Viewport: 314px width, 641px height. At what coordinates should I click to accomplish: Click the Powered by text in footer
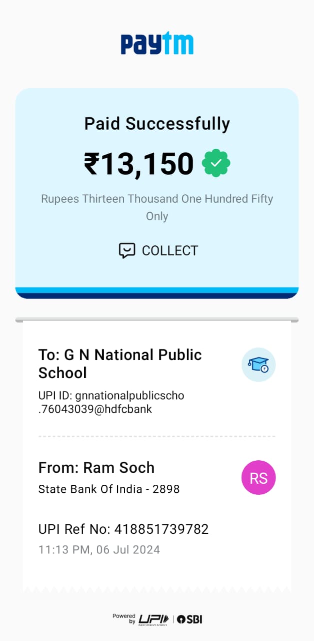click(x=124, y=619)
